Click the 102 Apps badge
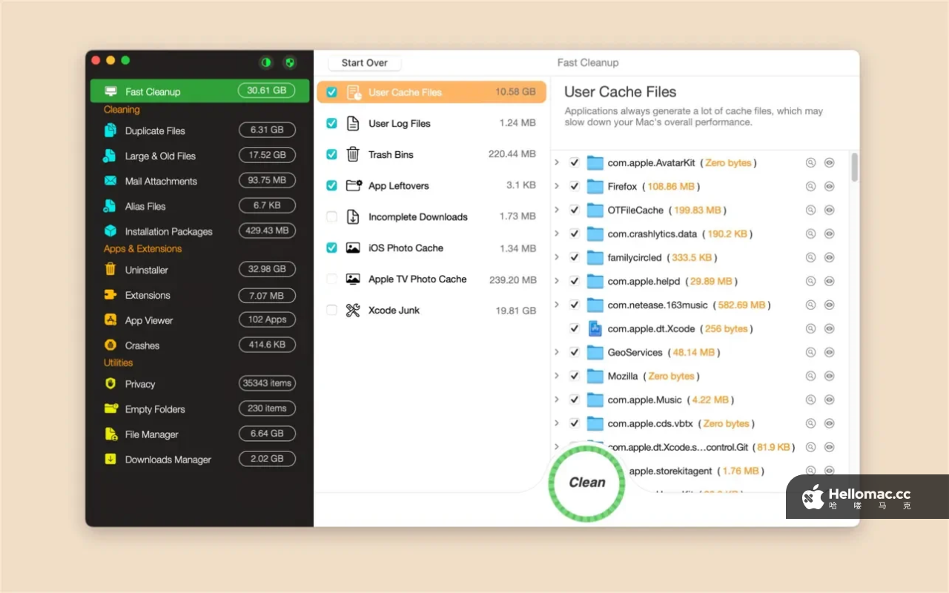Image resolution: width=949 pixels, height=593 pixels. coord(267,319)
